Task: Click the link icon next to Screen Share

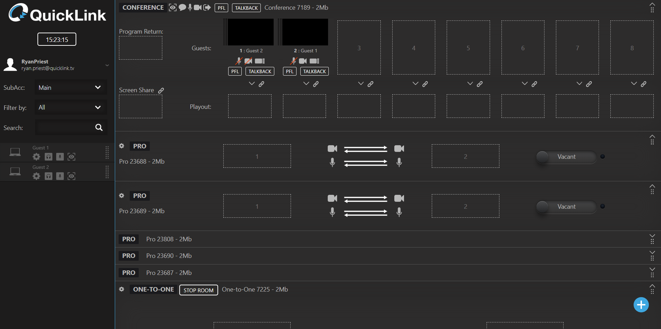Action: 161,90
